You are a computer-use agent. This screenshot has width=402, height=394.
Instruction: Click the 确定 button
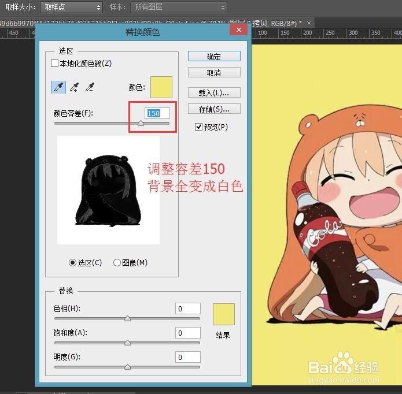[214, 56]
